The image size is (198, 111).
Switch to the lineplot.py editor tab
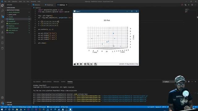[x=50, y=5]
